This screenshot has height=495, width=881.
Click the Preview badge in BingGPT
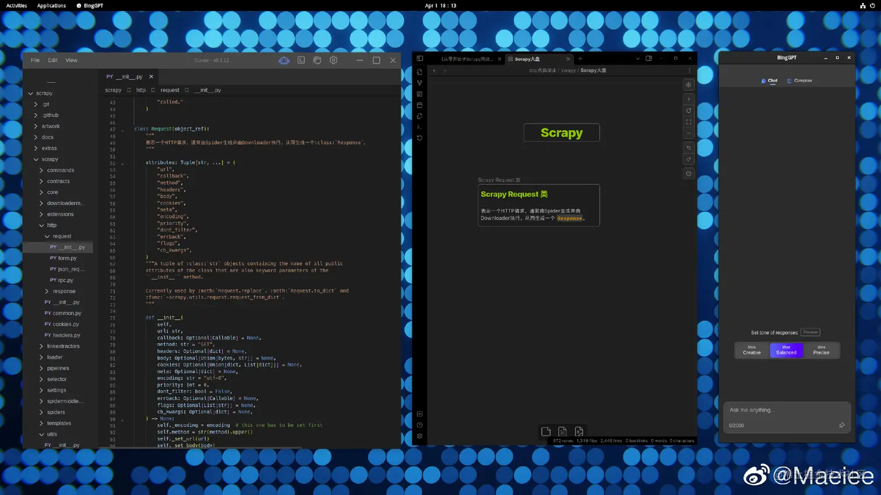tap(810, 332)
